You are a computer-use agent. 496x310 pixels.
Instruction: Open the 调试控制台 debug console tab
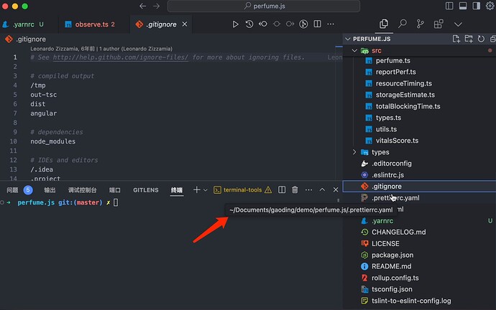pos(82,189)
